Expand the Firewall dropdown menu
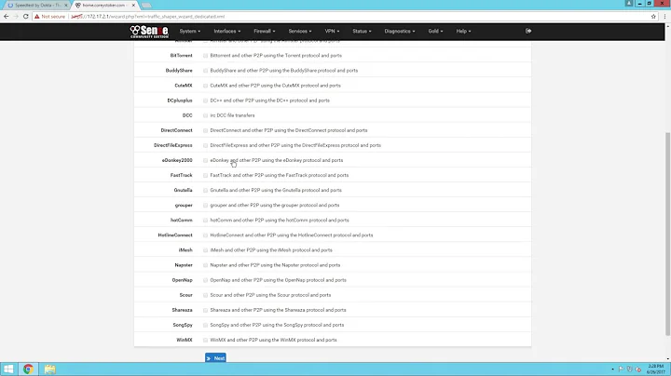Image resolution: width=671 pixels, height=376 pixels. pos(264,32)
